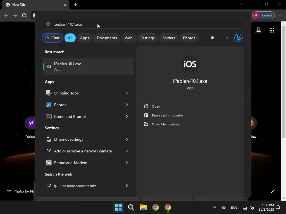Click Paused profile button in Chrome

tap(264, 15)
